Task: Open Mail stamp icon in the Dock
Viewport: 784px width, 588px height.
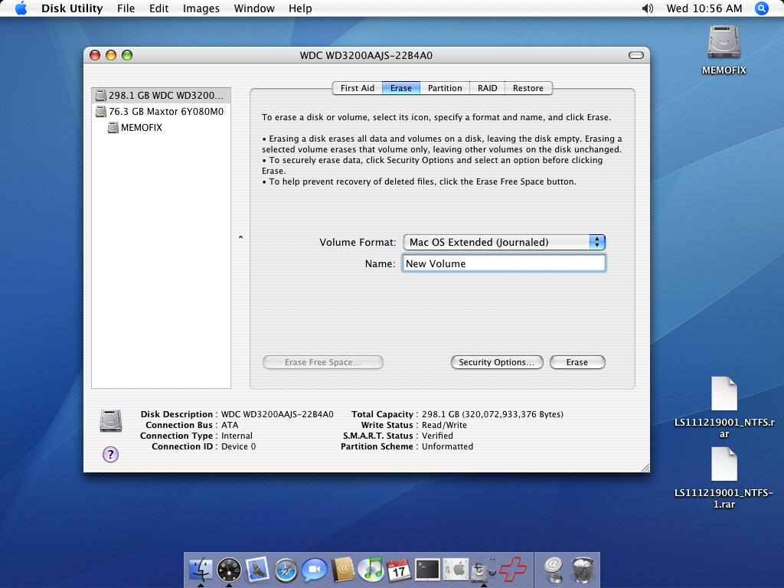Action: [257, 570]
